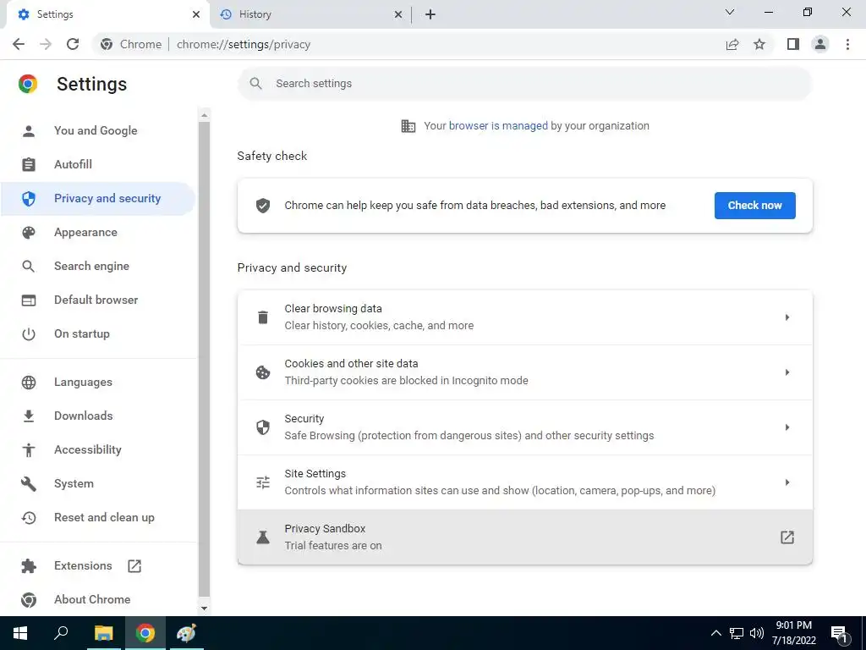Screen dimensions: 866x650
Task: Open the profile avatar menu
Action: coord(820,44)
